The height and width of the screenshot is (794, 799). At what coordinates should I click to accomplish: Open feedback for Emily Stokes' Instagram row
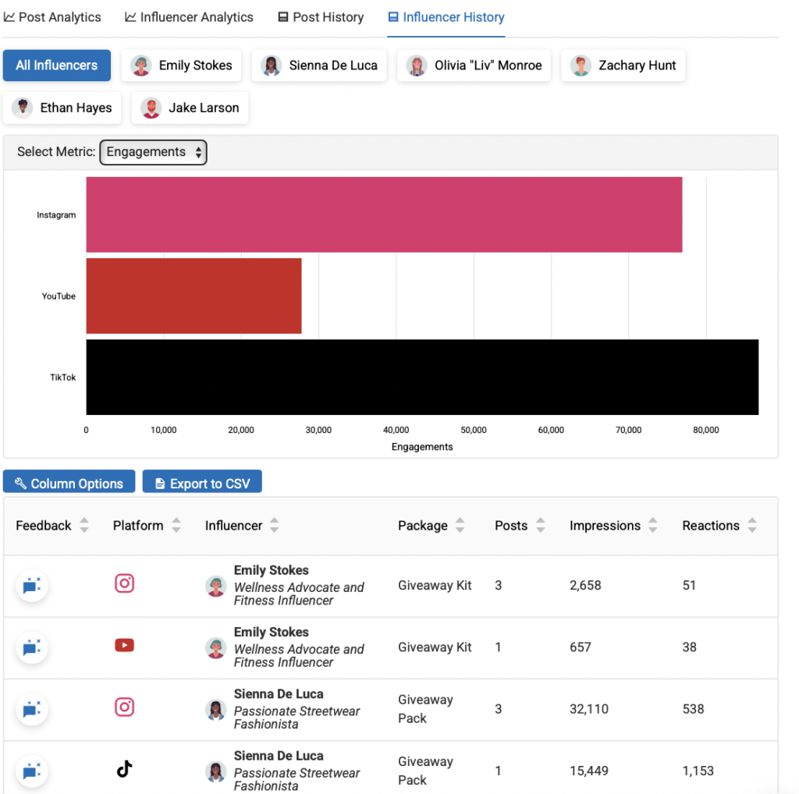(32, 586)
